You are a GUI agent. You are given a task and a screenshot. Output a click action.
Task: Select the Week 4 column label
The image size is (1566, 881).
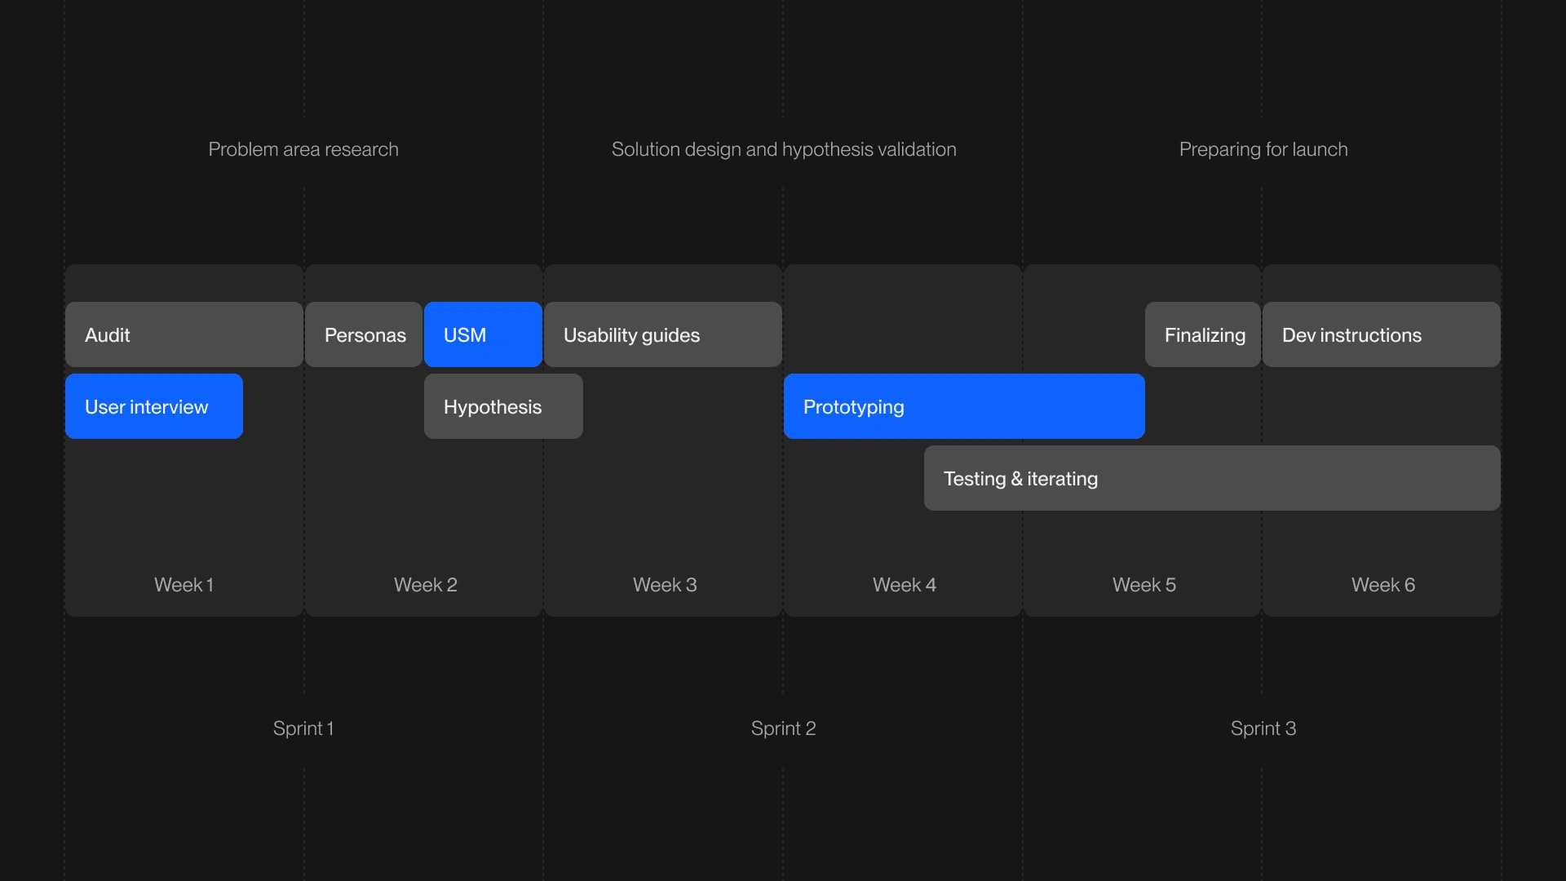pyautogui.click(x=904, y=585)
